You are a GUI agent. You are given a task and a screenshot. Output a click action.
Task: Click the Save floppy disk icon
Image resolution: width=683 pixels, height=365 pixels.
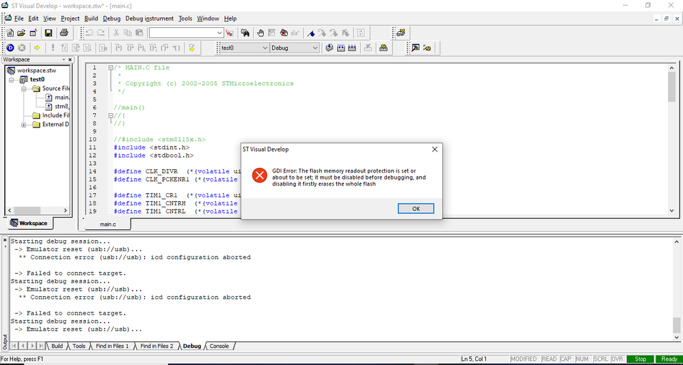[x=49, y=33]
